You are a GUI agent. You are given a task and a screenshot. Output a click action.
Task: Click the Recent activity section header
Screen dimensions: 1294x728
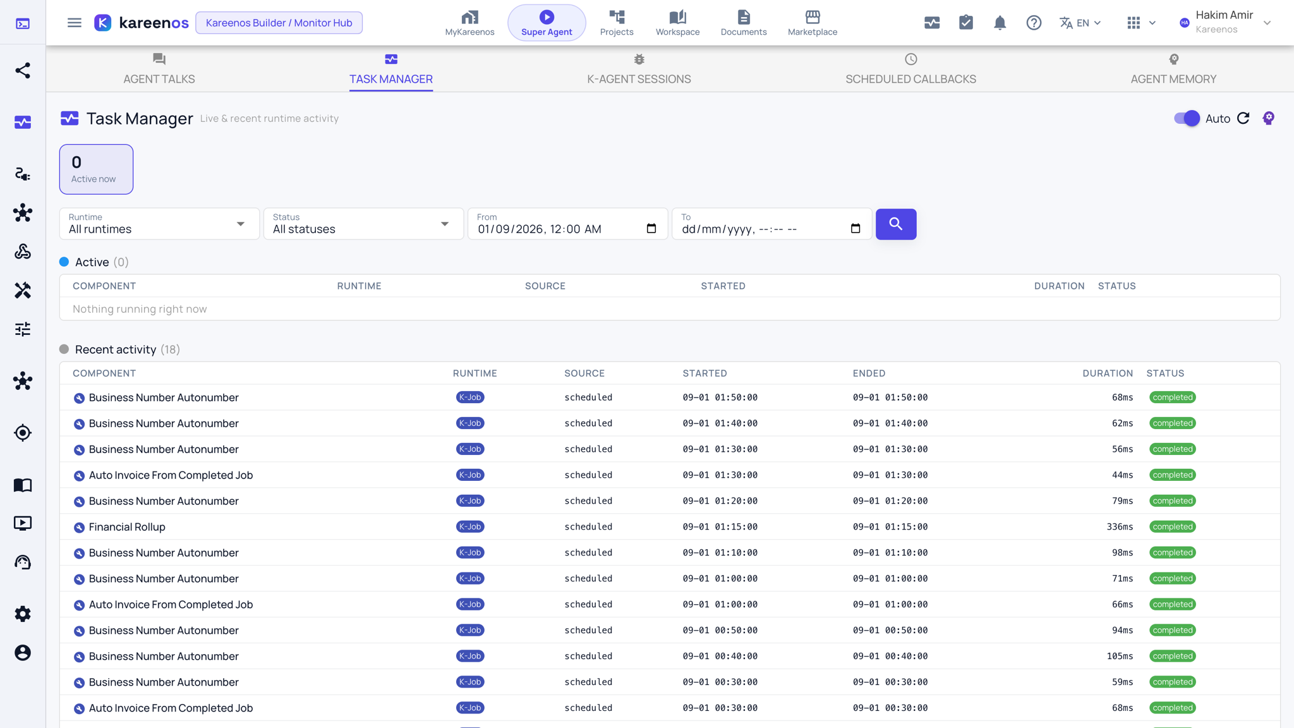click(119, 349)
